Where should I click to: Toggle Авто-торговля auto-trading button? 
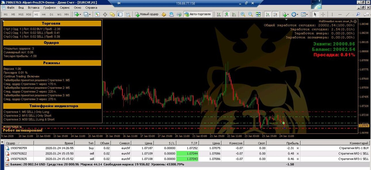pos(198,14)
